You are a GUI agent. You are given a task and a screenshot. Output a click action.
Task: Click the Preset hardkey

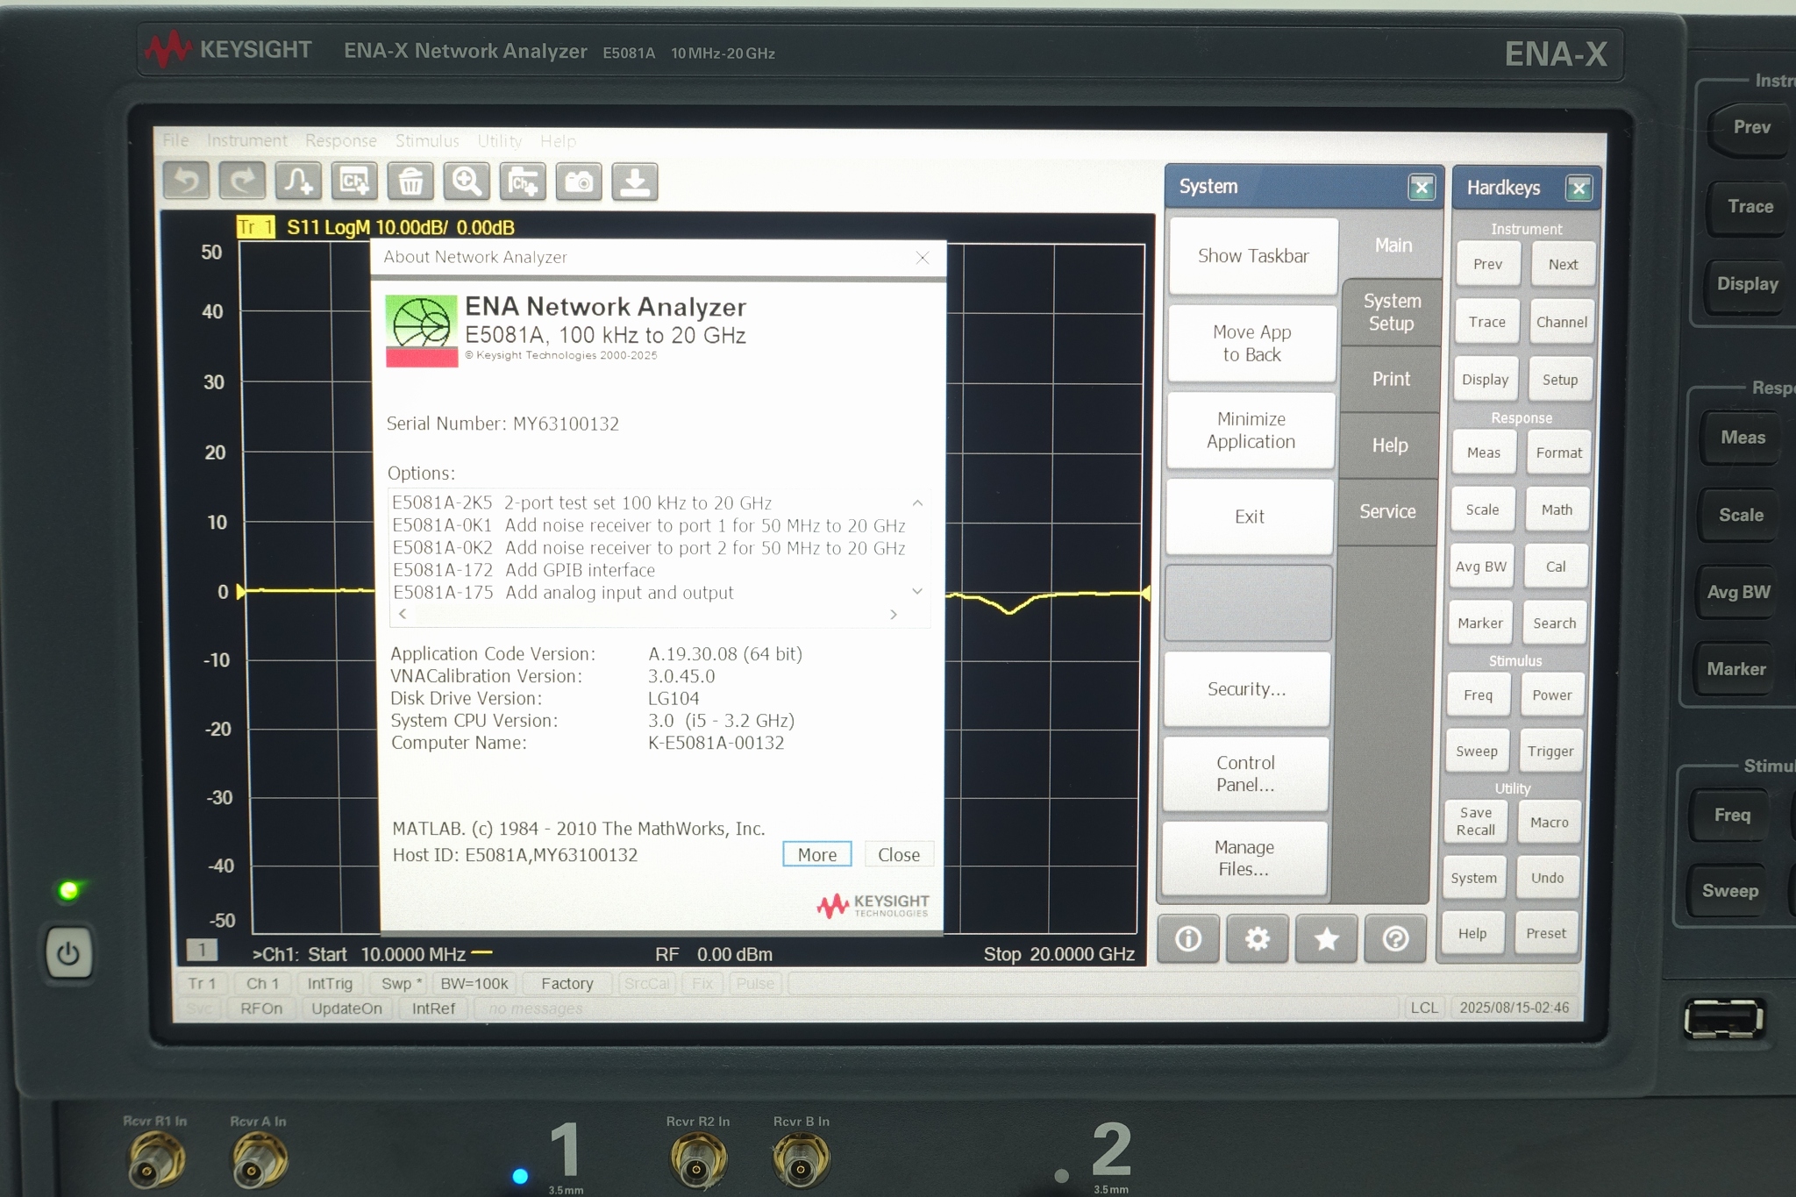(x=1546, y=933)
